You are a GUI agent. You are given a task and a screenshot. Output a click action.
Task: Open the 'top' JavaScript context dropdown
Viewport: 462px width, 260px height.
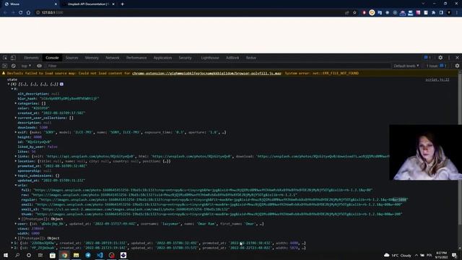[26, 66]
